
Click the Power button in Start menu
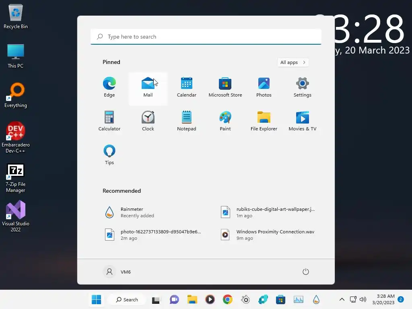(x=306, y=272)
